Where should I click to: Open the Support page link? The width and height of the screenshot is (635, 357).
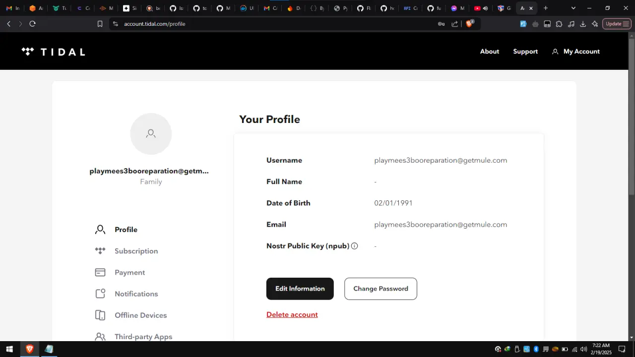pyautogui.click(x=525, y=52)
